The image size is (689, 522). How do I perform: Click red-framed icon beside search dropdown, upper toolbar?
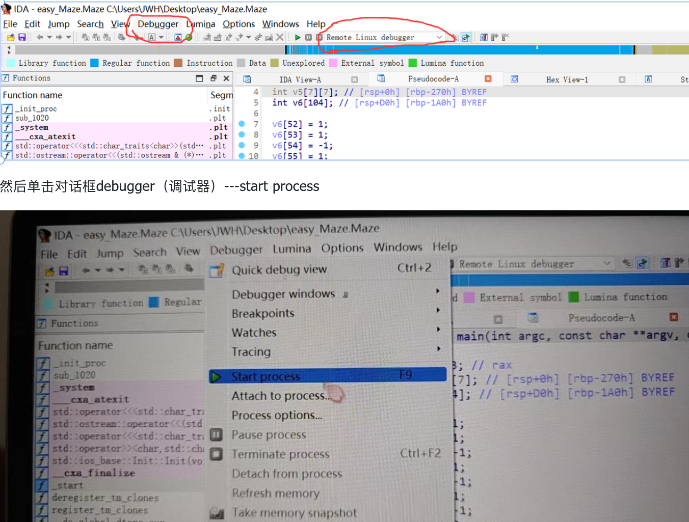178,37
